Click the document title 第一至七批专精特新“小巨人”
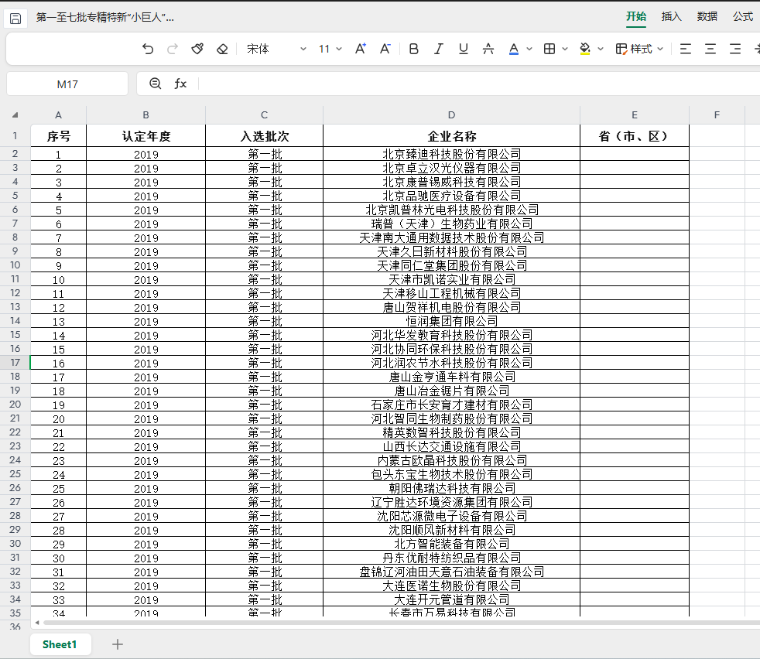 pyautogui.click(x=104, y=18)
